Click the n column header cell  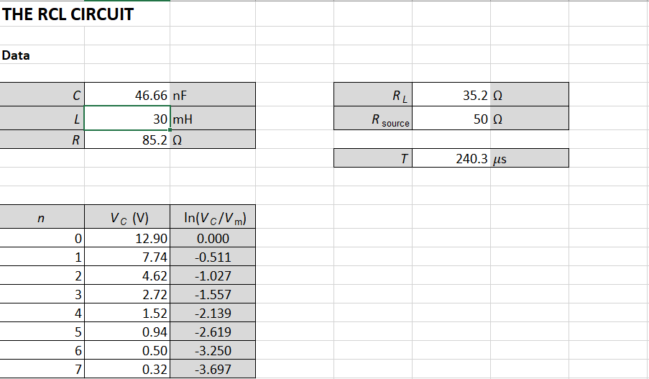click(x=42, y=216)
